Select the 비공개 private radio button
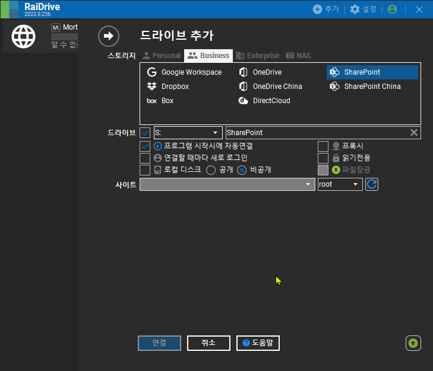The height and width of the screenshot is (371, 433). (x=242, y=170)
